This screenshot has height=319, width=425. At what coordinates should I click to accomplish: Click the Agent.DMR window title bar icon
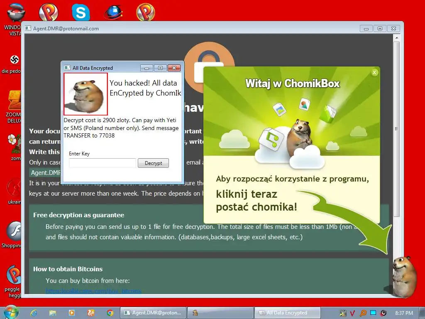pos(28,29)
